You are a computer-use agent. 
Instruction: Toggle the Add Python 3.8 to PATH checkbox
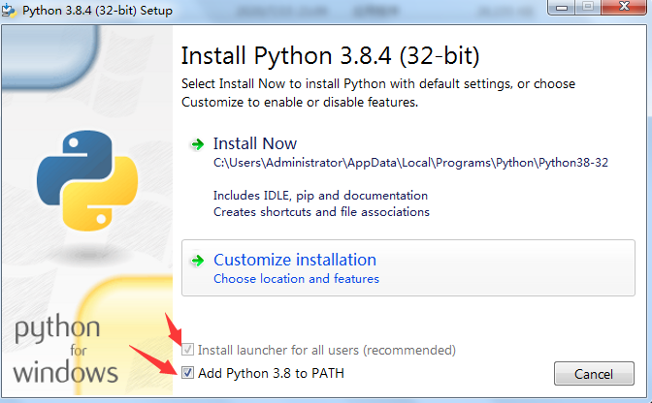(187, 373)
